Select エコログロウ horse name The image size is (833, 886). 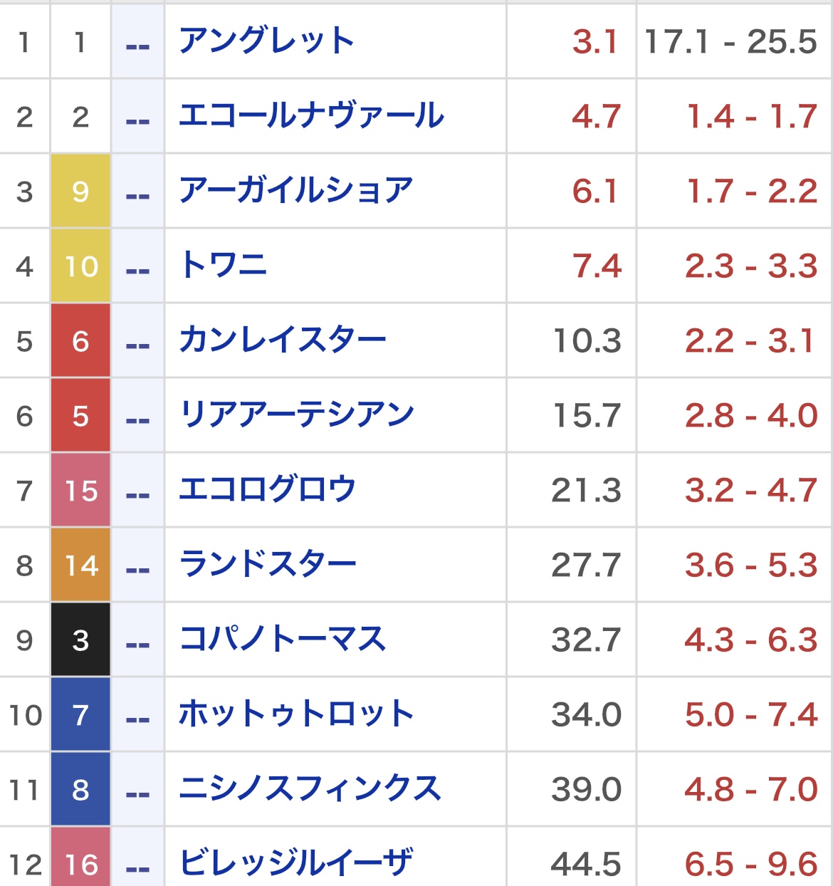click(267, 490)
